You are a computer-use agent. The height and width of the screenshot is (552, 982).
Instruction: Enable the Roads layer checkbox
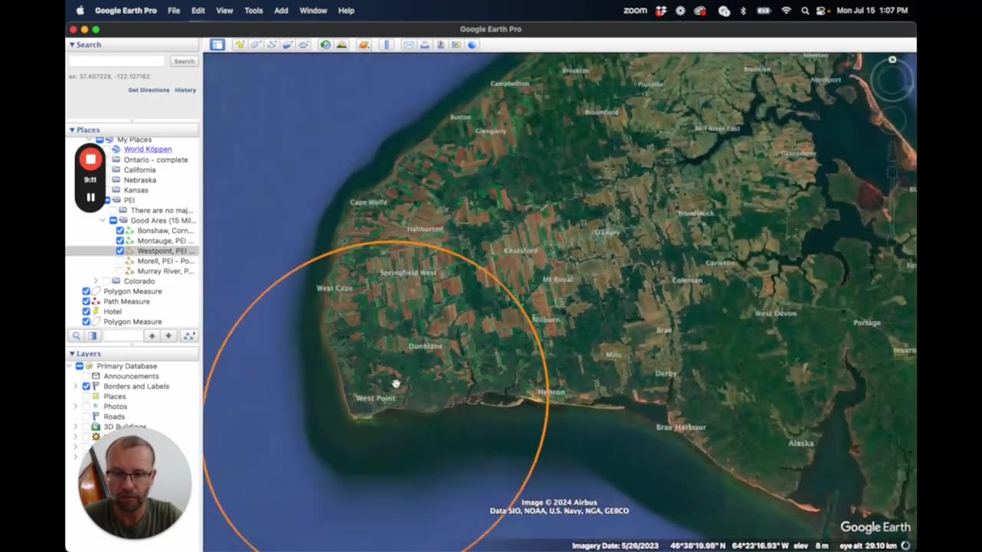point(86,416)
